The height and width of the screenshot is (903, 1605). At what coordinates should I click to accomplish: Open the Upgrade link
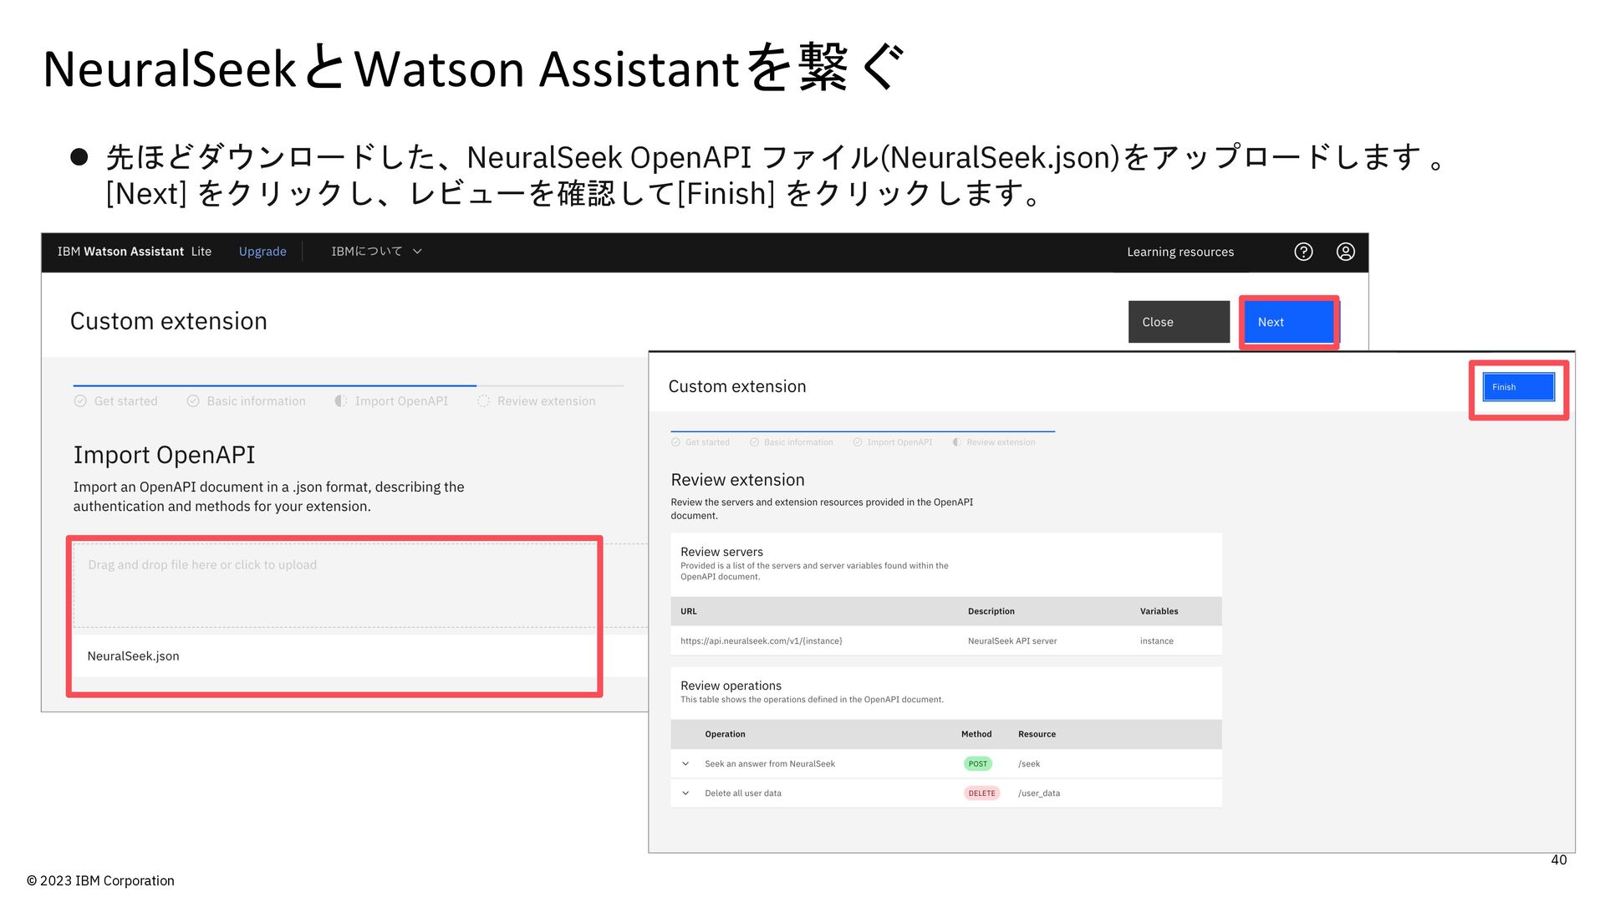(x=262, y=252)
